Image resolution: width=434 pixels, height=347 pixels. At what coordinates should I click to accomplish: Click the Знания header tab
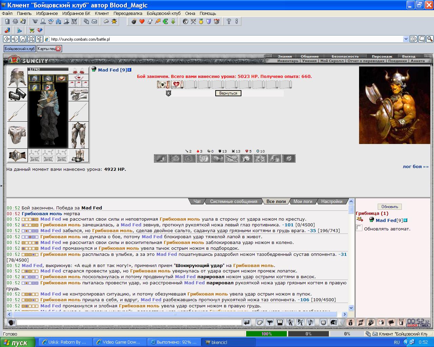285,56
